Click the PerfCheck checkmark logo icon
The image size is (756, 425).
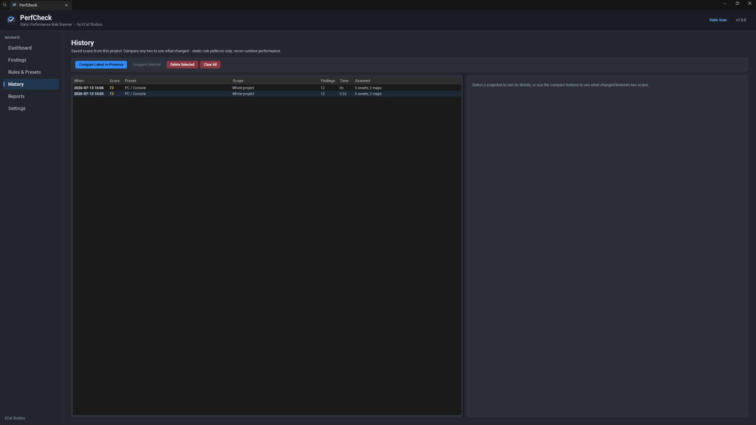[11, 20]
